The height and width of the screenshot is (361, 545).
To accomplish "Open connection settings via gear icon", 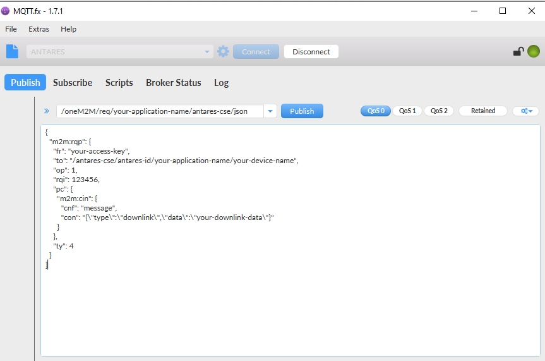I will pos(223,51).
